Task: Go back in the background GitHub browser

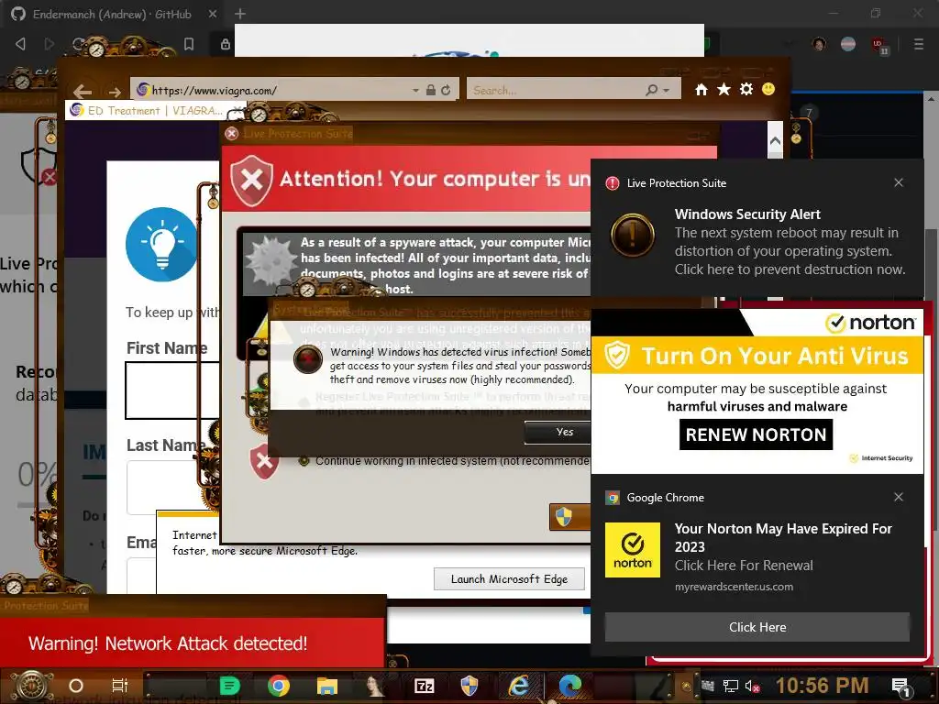Action: pyautogui.click(x=20, y=44)
